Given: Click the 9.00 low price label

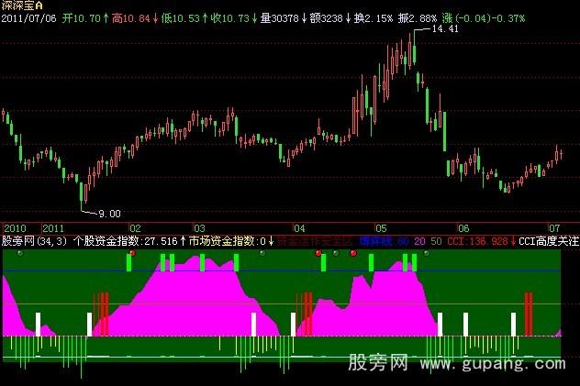Looking at the screenshot, I should (x=108, y=214).
